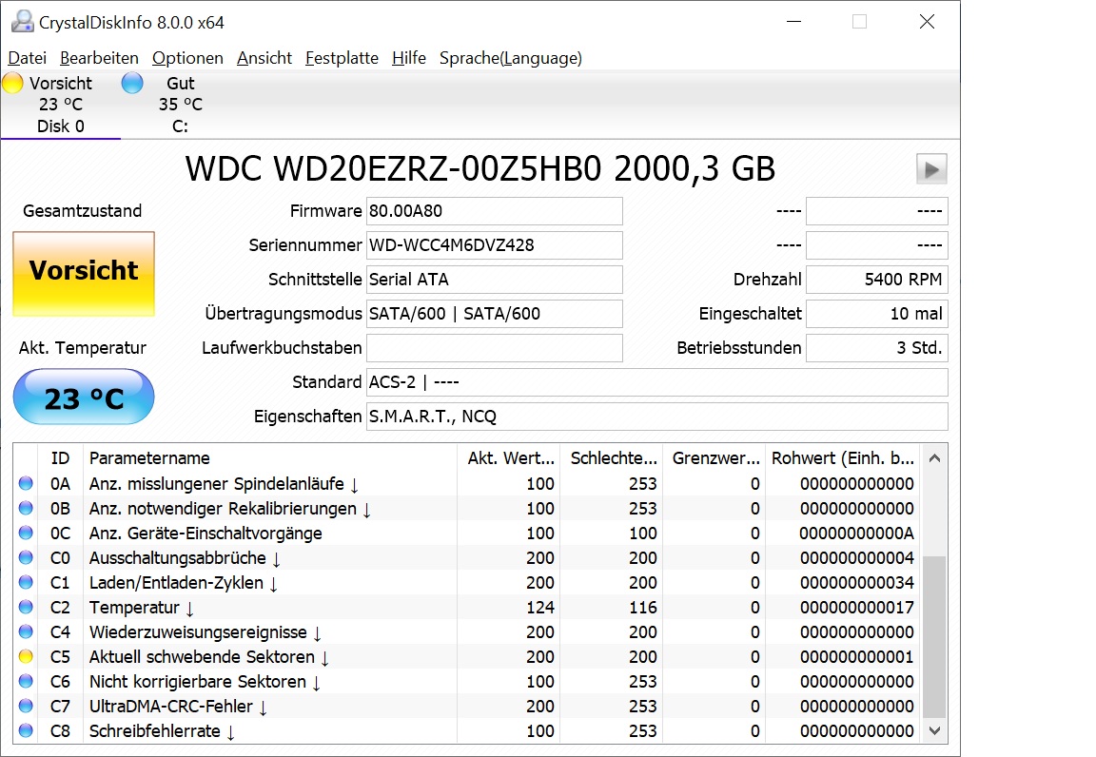Viewport: 1096px width, 757px height.
Task: Open the Festplatte menu
Action: coord(342,58)
